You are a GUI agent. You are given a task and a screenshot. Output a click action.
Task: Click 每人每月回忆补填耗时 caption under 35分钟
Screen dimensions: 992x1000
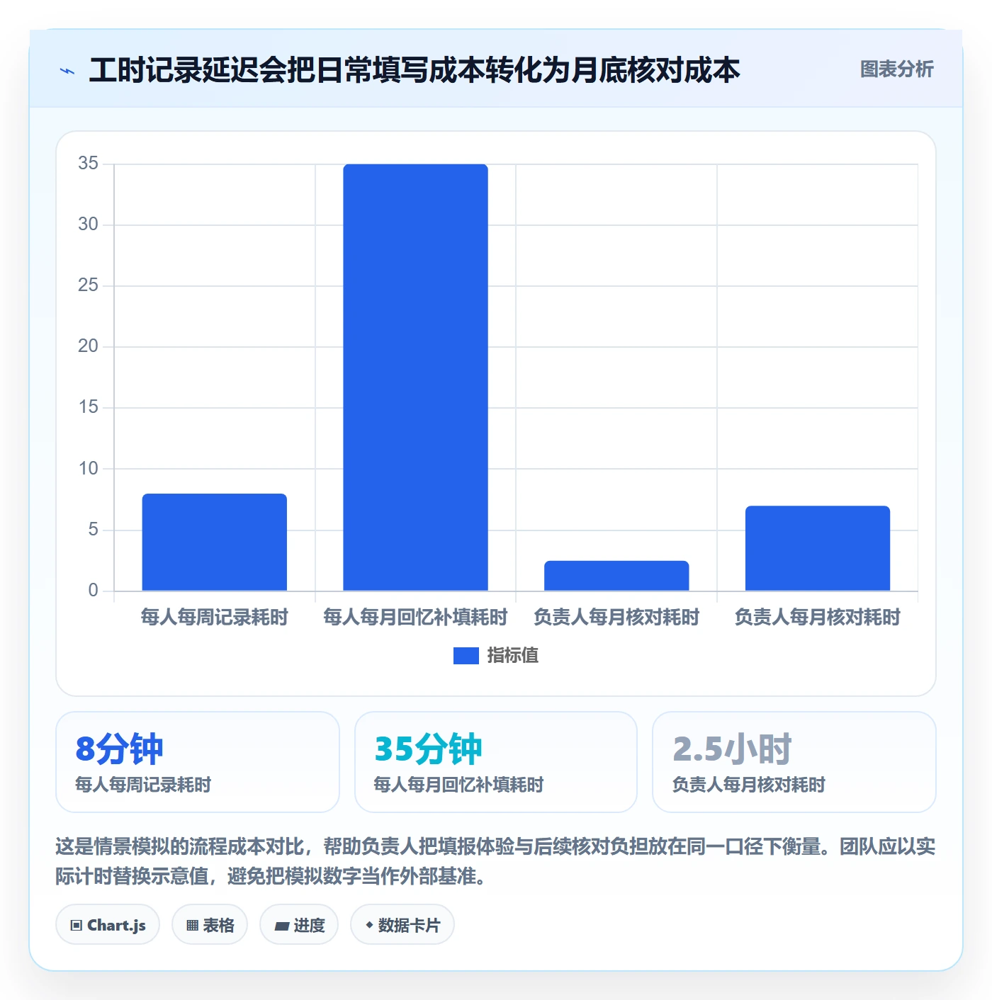click(x=458, y=785)
